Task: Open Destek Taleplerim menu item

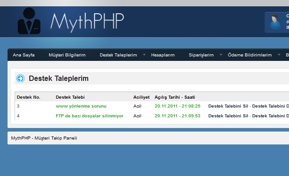Action: 118,55
